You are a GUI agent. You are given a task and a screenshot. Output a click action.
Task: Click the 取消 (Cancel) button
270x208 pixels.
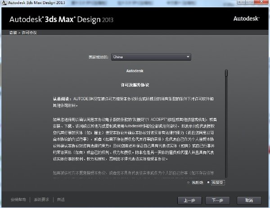coord(249,200)
